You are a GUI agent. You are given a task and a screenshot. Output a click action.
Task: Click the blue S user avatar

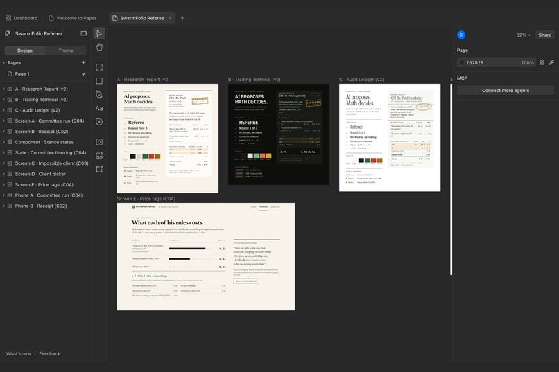pyautogui.click(x=461, y=35)
